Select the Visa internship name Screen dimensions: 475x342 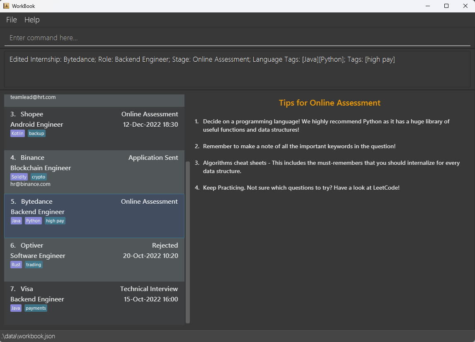27,289
